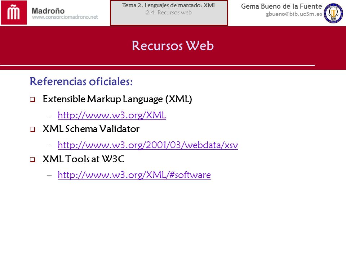Click the Extensible Markup Language (XML) bullet text
346x259 pixels.
point(117,99)
